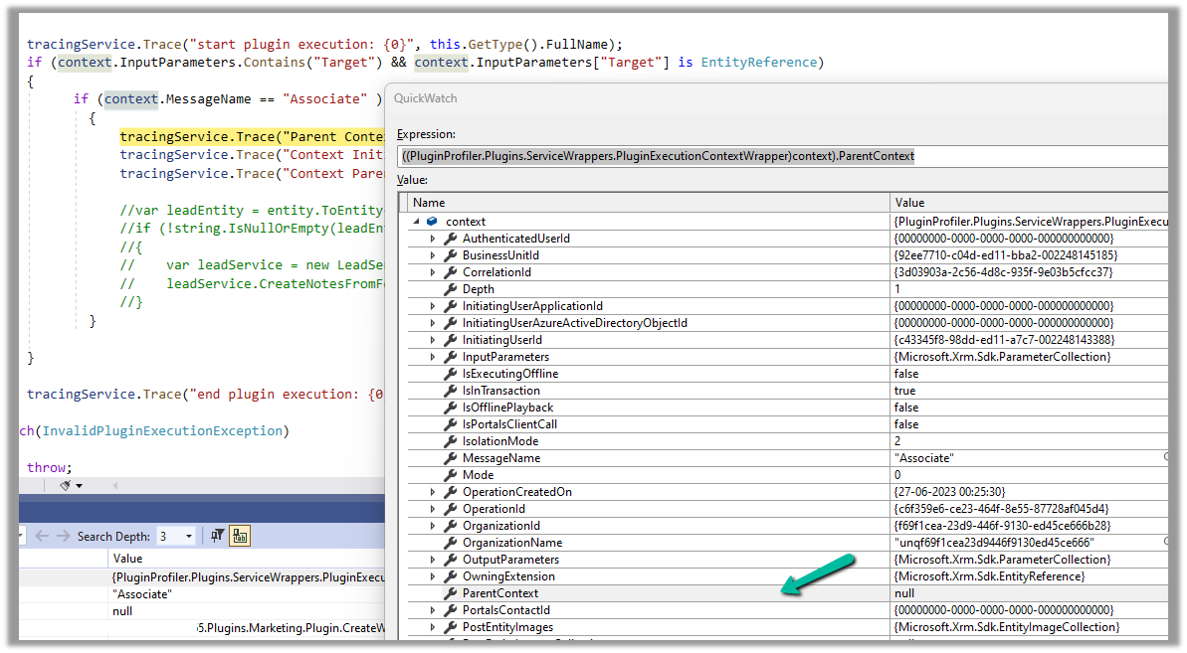
Task: Select the IsolationMode property row
Action: coord(499,441)
